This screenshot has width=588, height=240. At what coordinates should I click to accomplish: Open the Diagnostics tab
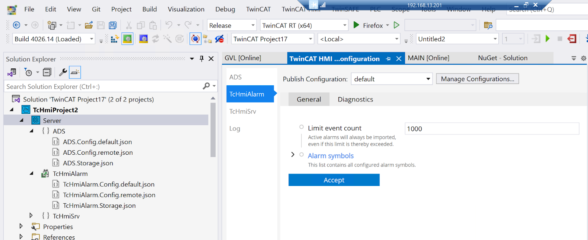coord(355,99)
